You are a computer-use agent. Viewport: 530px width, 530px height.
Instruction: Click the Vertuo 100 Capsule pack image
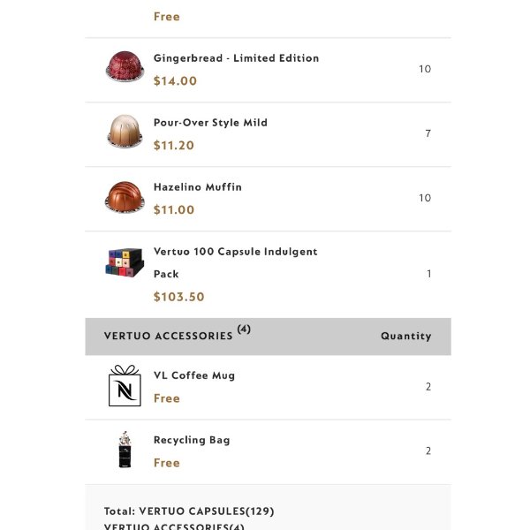pyautogui.click(x=125, y=262)
